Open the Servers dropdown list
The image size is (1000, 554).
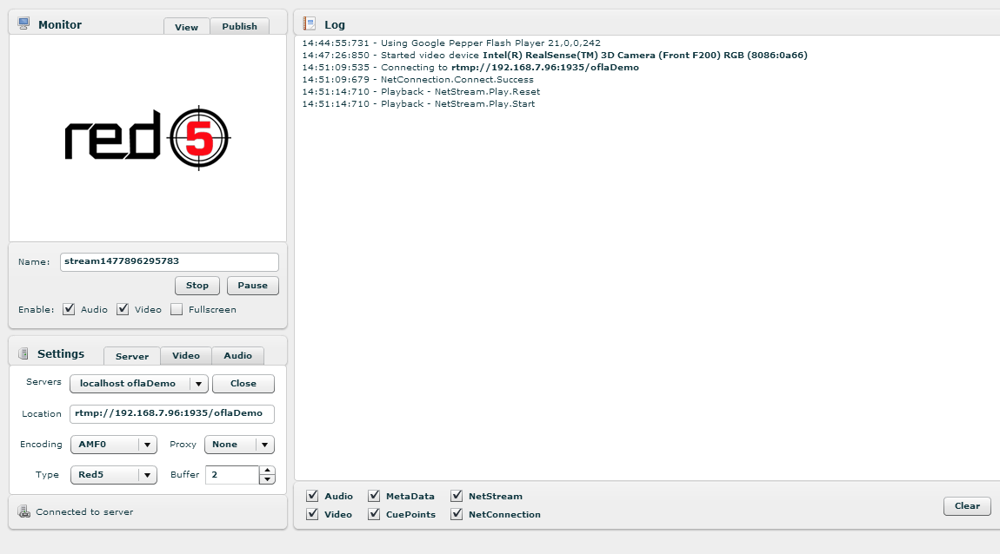point(139,383)
